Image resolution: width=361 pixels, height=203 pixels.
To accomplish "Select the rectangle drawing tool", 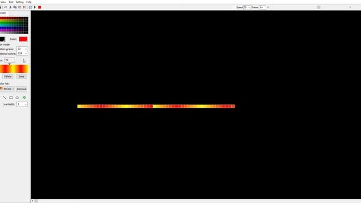I will [11, 98].
